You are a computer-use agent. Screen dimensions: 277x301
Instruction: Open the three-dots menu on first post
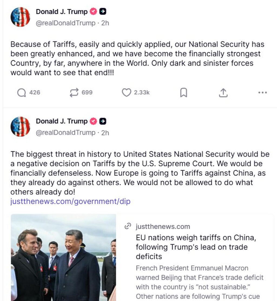coord(262,93)
